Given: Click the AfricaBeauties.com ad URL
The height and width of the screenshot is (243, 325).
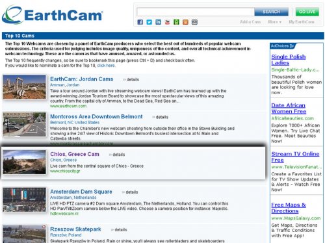Looking at the screenshot, I should click(292, 118).
